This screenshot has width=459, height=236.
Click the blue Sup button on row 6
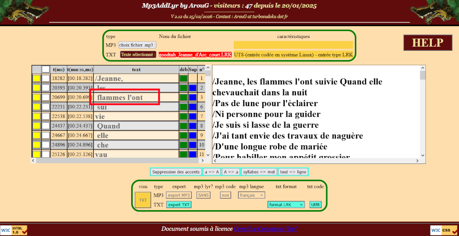tap(193, 107)
